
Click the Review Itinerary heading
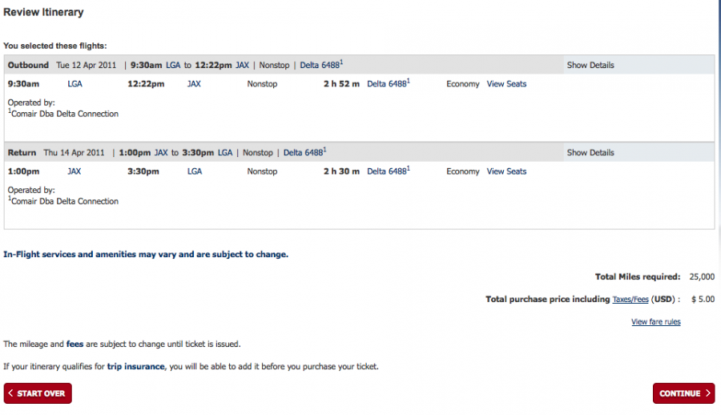[43, 13]
